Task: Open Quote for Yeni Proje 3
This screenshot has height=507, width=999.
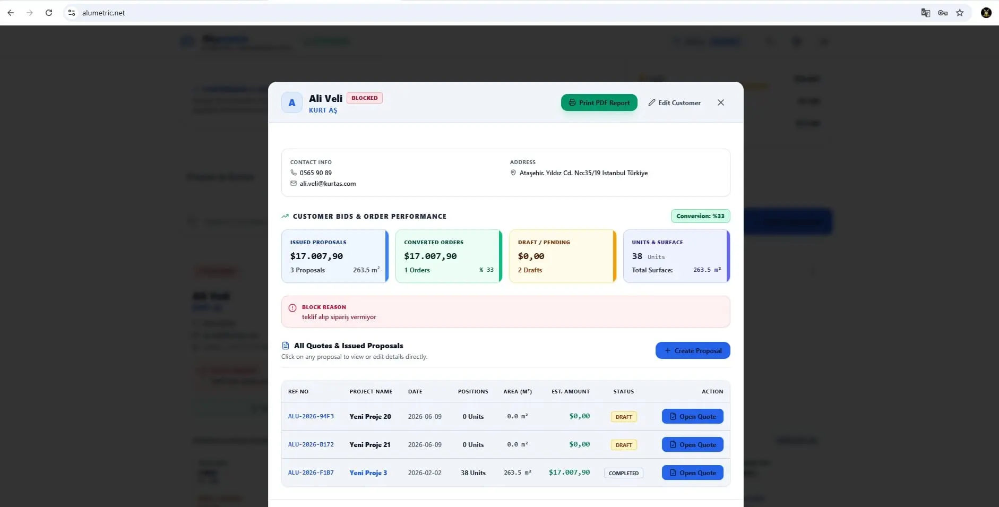Action: tap(692, 472)
